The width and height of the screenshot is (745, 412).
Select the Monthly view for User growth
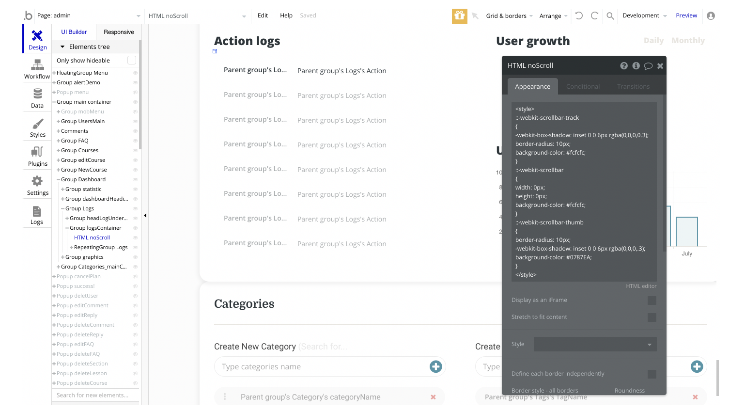(x=688, y=41)
